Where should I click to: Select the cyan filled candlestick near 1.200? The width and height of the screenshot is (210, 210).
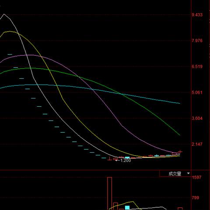(127, 157)
